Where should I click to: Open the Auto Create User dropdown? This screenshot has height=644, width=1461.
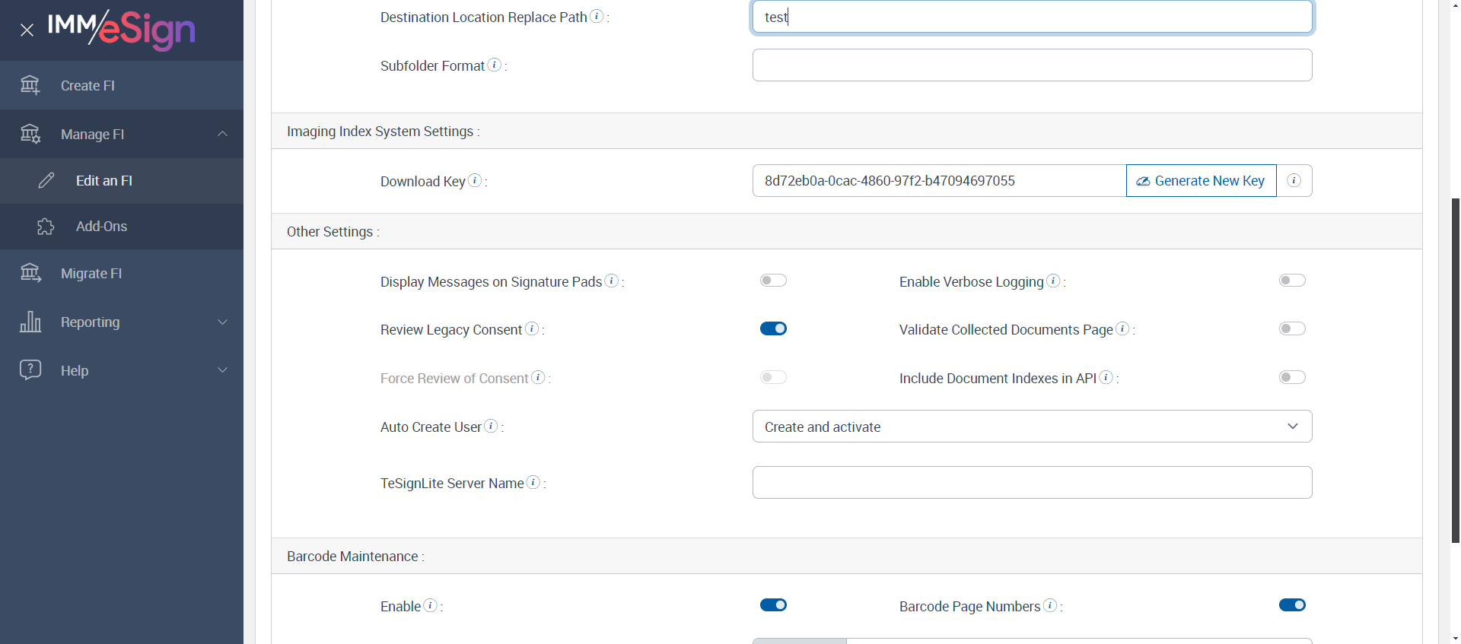tap(1032, 427)
